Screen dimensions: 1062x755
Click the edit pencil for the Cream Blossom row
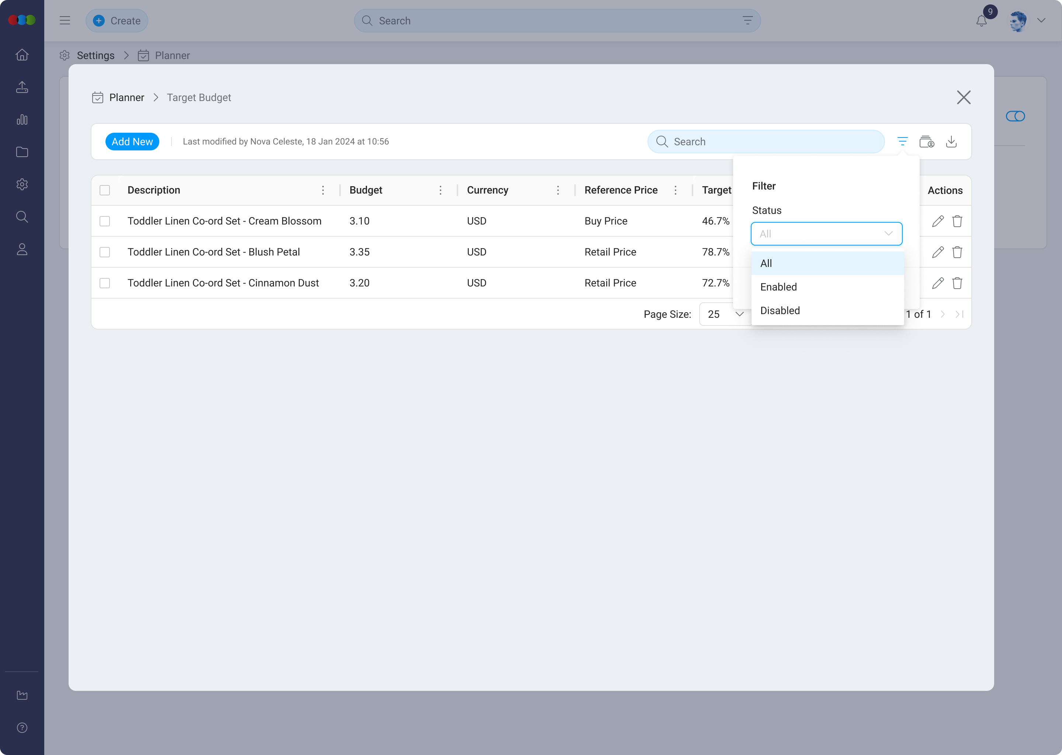coord(937,221)
